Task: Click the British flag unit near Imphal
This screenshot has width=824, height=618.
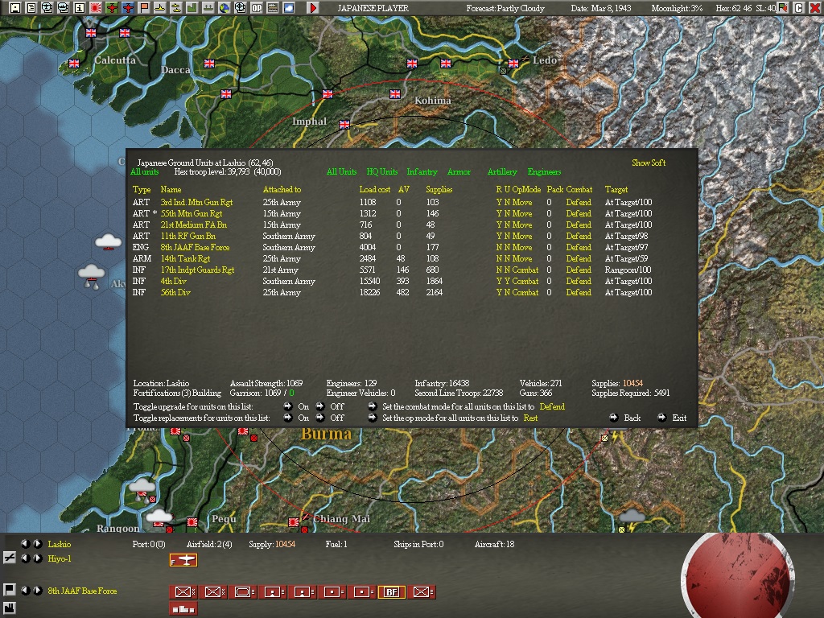Action: 344,125
